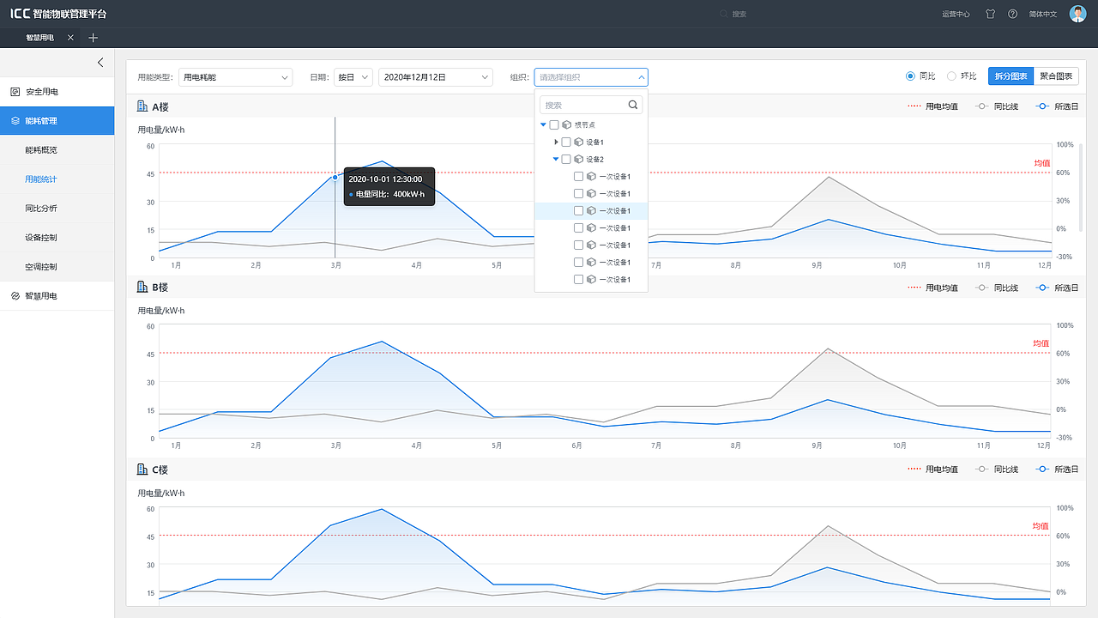Check the 根节点 checkbox
This screenshot has width=1098, height=618.
tap(554, 125)
